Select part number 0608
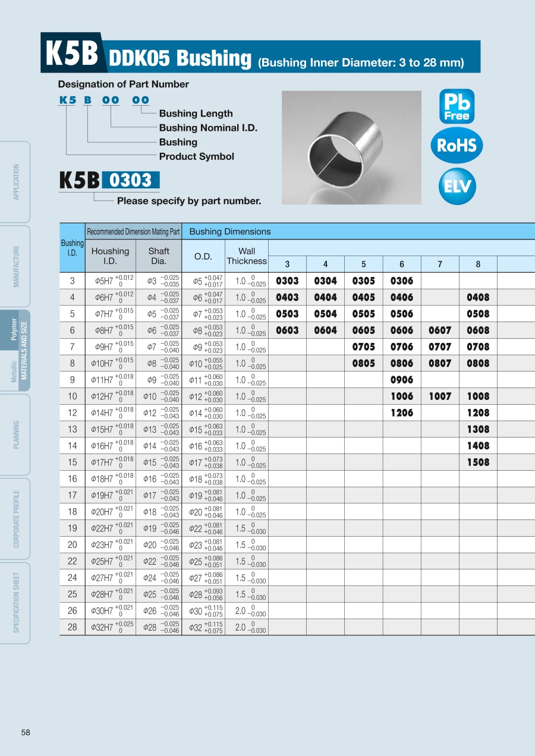 pos(479,330)
